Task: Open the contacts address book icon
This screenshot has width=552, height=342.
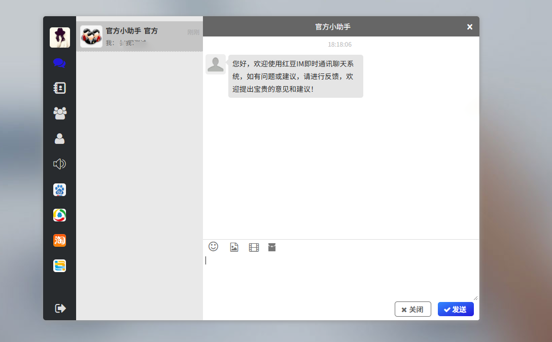Action: (59, 88)
